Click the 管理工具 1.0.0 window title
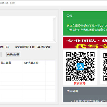 tap(7, 3)
